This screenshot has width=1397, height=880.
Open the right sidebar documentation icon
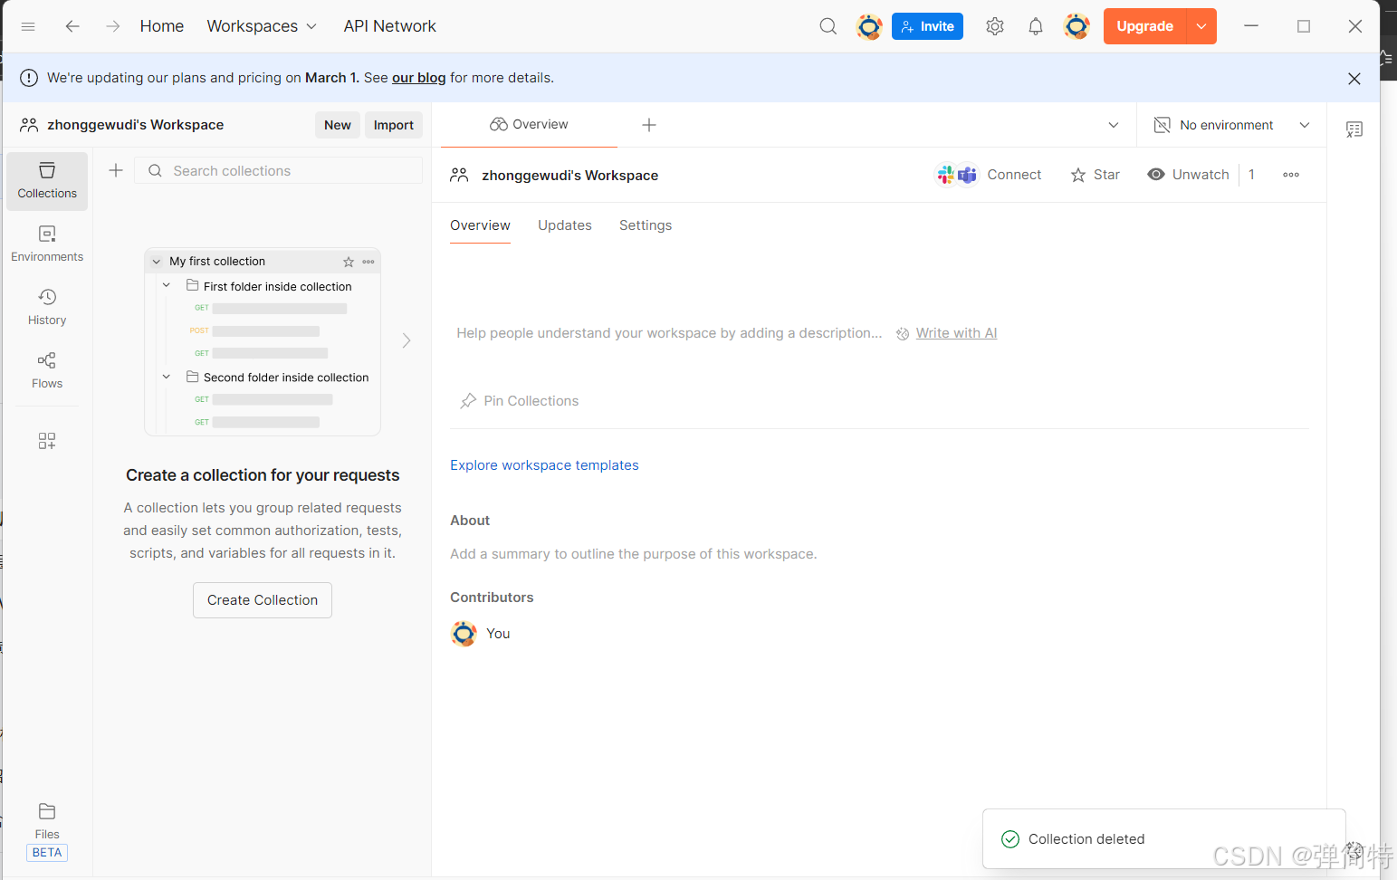tap(1354, 129)
